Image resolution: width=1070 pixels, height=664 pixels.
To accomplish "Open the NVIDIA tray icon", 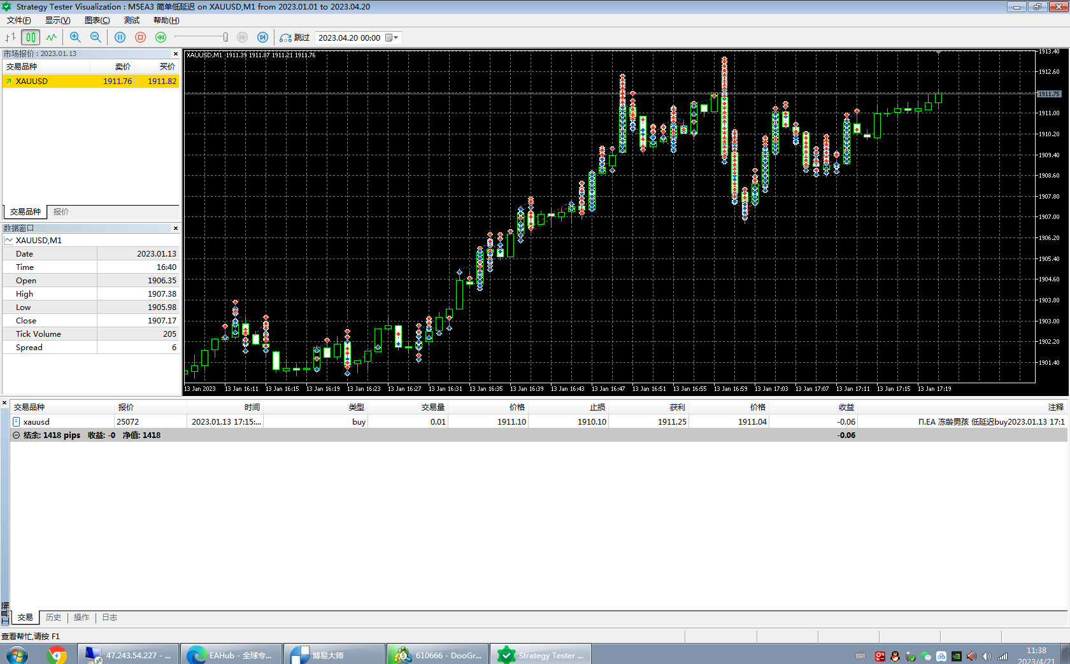I will [x=957, y=656].
